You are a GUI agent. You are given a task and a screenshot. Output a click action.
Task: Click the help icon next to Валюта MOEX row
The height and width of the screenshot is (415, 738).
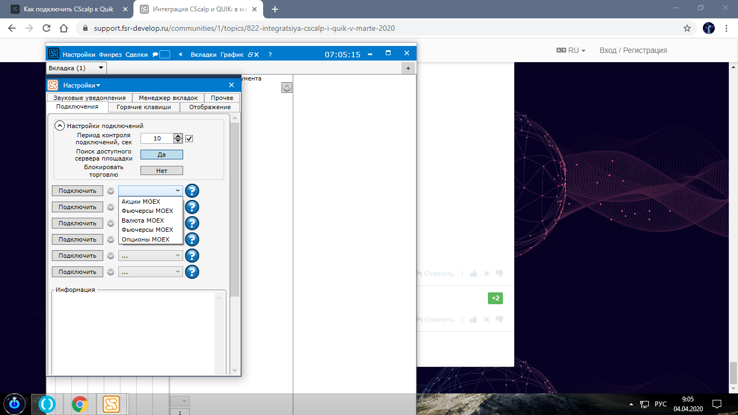tap(192, 223)
